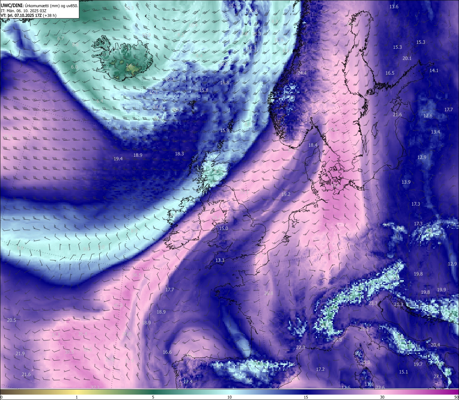The width and height of the screenshot is (459, 400).
Task: Click the 25.8 value near the French Riviera
Action: (337, 340)
